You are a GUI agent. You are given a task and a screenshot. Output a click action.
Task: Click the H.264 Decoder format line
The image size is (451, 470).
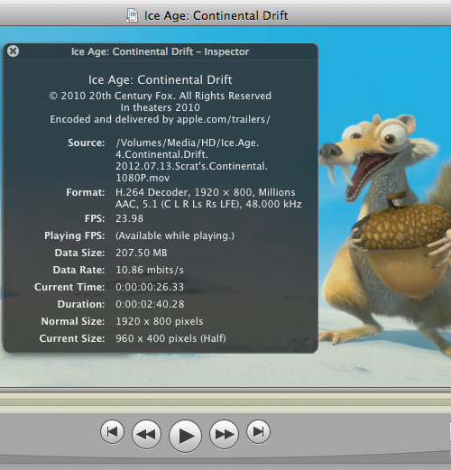(x=206, y=192)
